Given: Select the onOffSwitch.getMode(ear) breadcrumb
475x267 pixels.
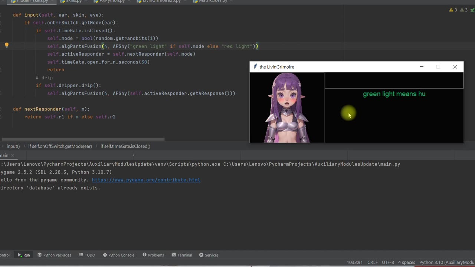Looking at the screenshot, I should (x=60, y=146).
